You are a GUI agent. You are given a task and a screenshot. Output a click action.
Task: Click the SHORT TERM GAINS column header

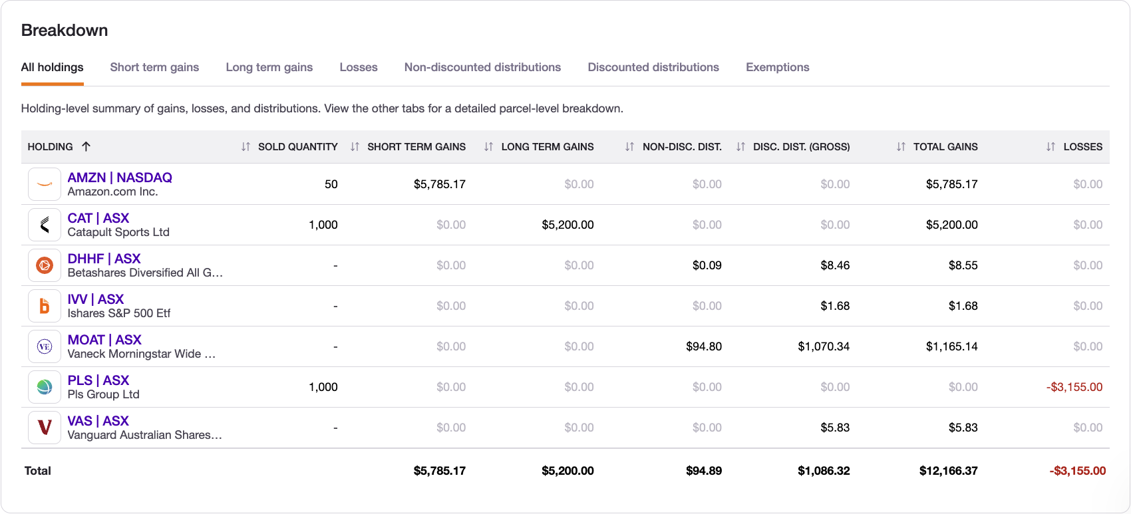[416, 147]
